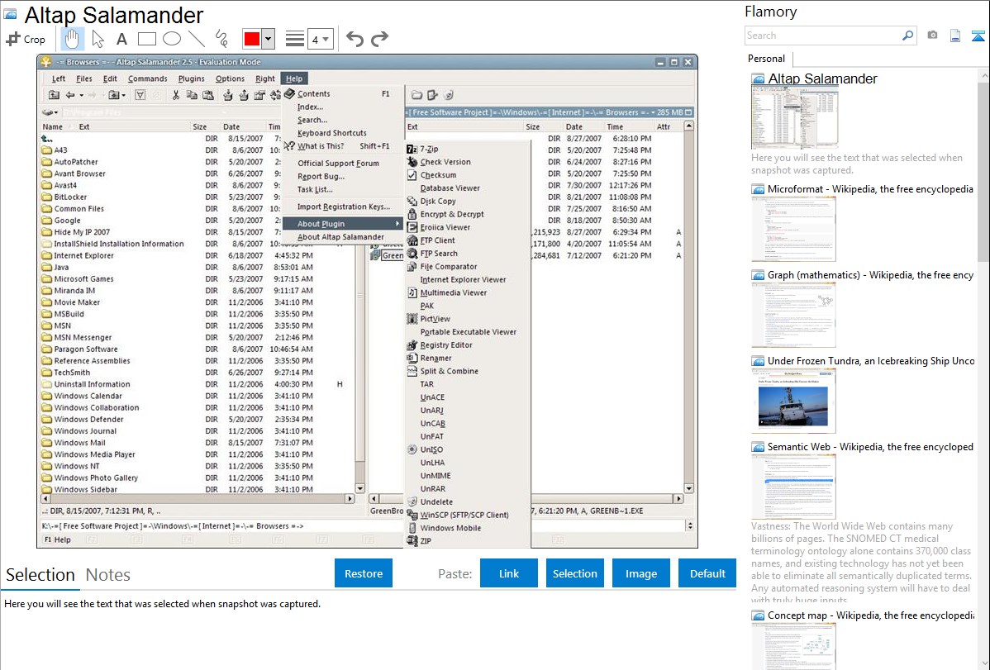Select Keyboard Shortcuts in Help menu
The width and height of the screenshot is (990, 670).
(341, 133)
